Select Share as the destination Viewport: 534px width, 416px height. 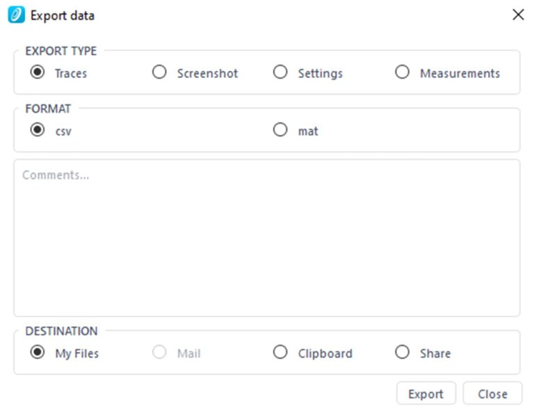(402, 353)
